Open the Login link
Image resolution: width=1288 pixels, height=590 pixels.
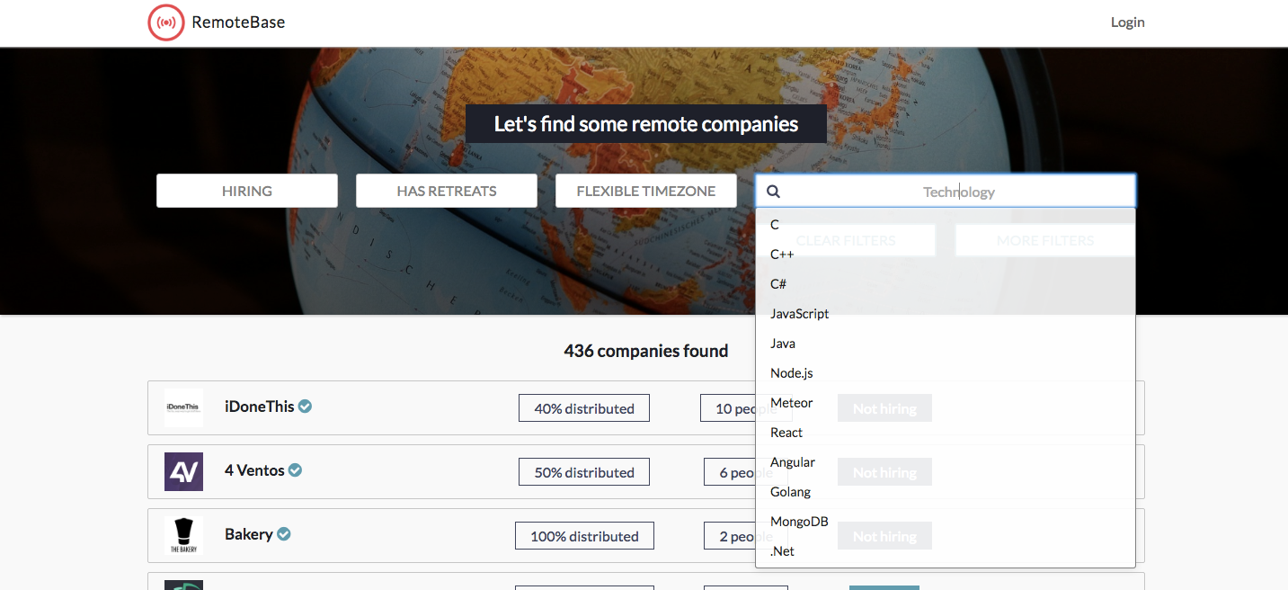pyautogui.click(x=1127, y=22)
